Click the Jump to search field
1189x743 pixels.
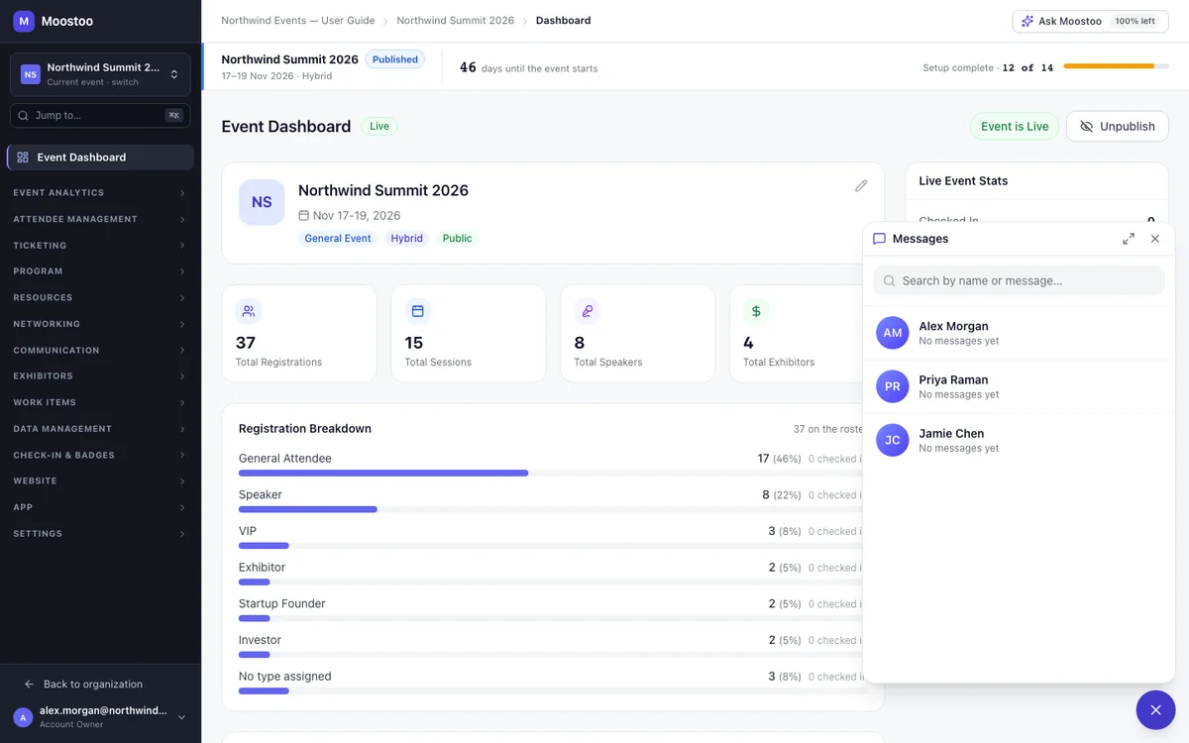tap(100, 116)
